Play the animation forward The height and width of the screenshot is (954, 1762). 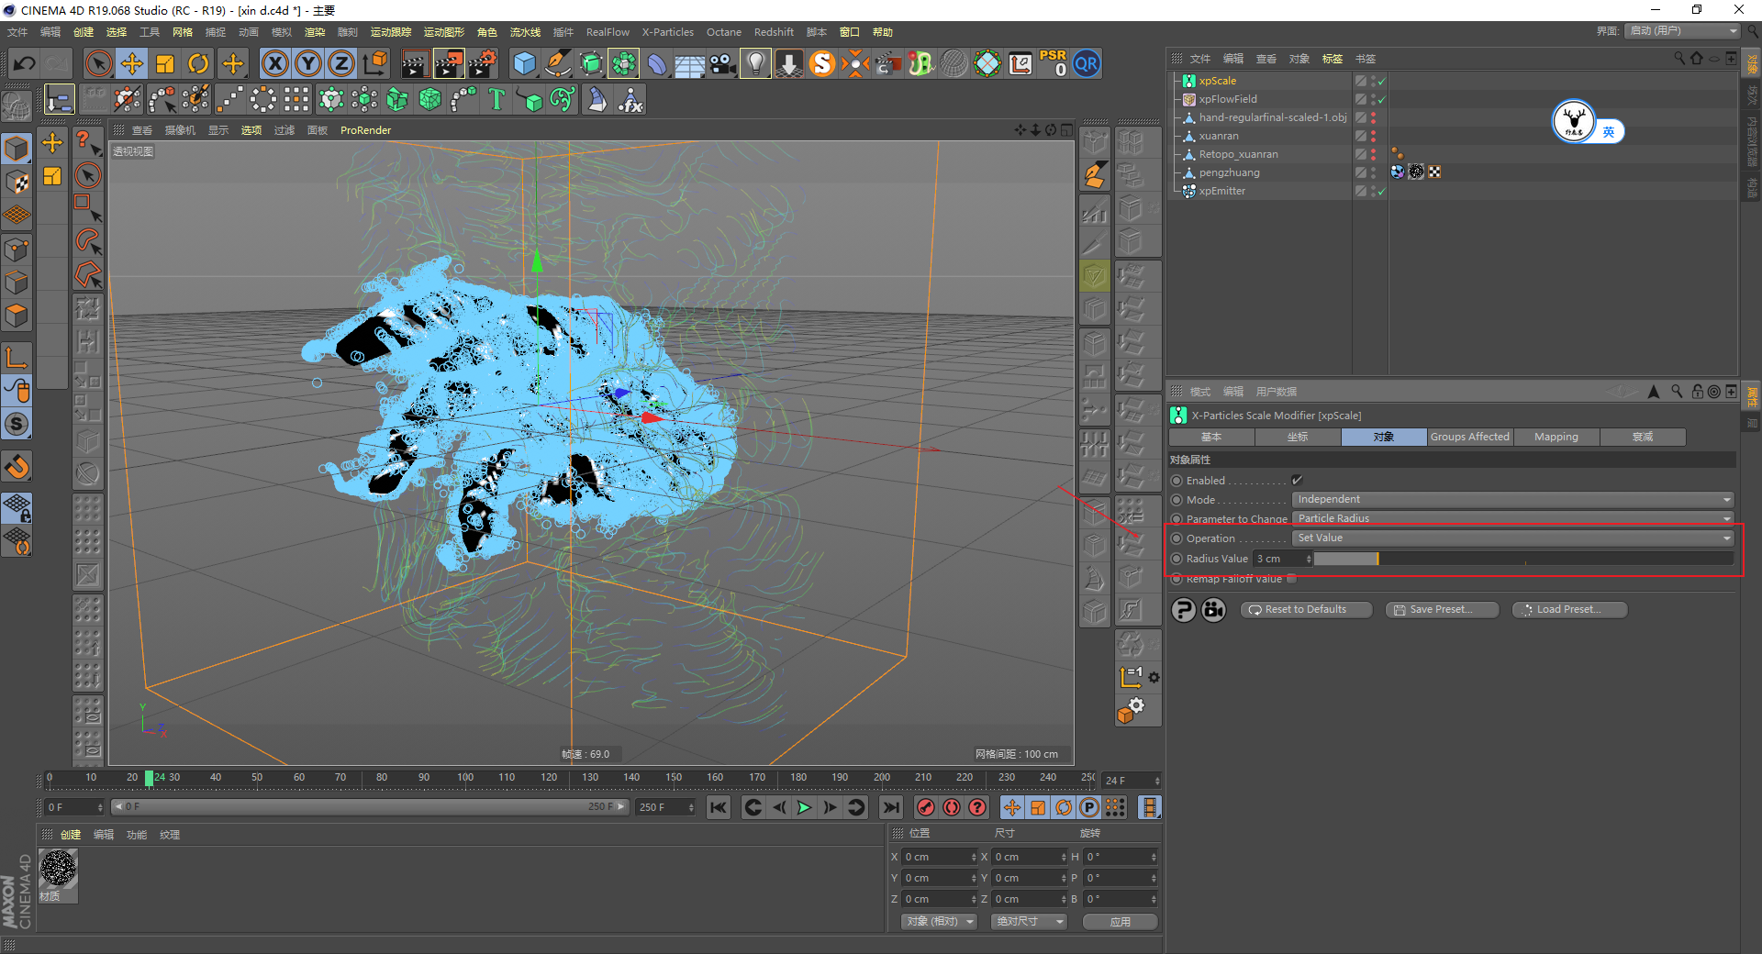point(804,807)
